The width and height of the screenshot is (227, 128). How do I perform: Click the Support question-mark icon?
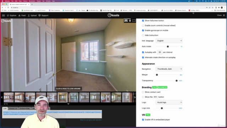click(x=39, y=15)
